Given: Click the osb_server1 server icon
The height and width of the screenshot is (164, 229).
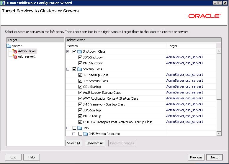Looking at the screenshot, I should point(15,56).
